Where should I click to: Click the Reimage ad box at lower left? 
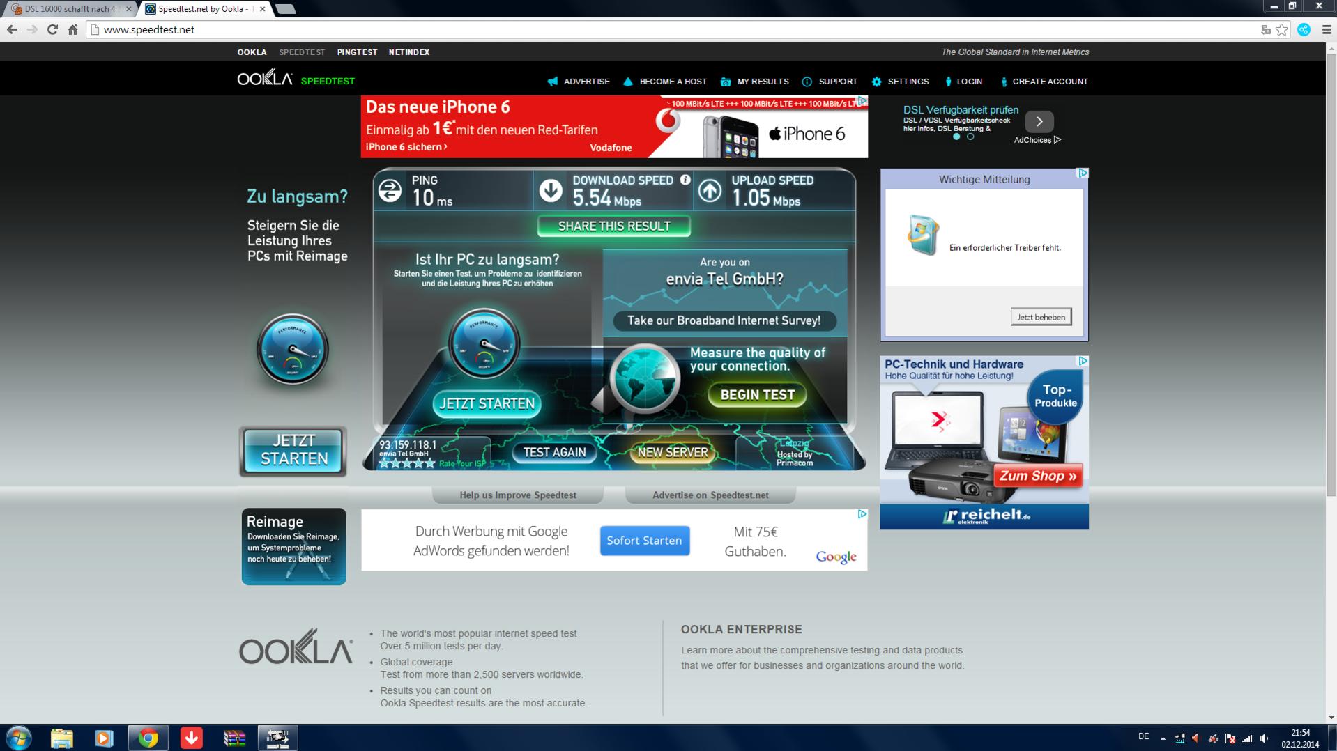pyautogui.click(x=293, y=546)
